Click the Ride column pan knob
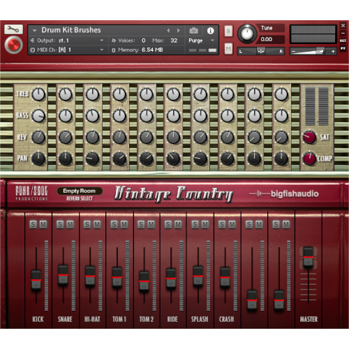 tap(173, 158)
